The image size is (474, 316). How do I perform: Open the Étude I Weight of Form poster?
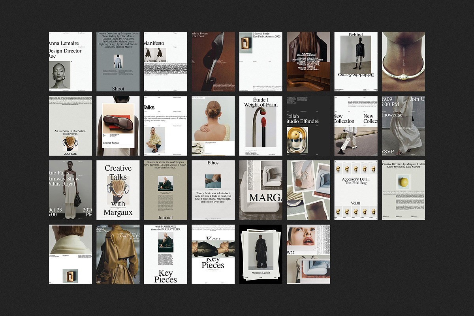261,126
